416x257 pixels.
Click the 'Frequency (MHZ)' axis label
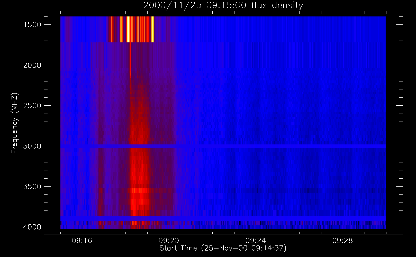[x=15, y=123]
